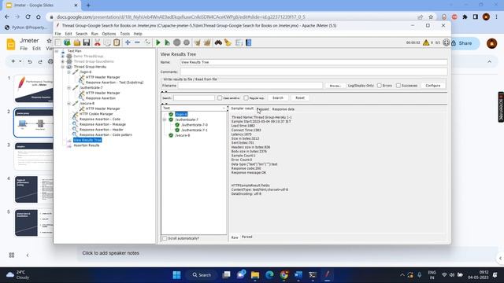Click Start no pauses icon

point(168,42)
